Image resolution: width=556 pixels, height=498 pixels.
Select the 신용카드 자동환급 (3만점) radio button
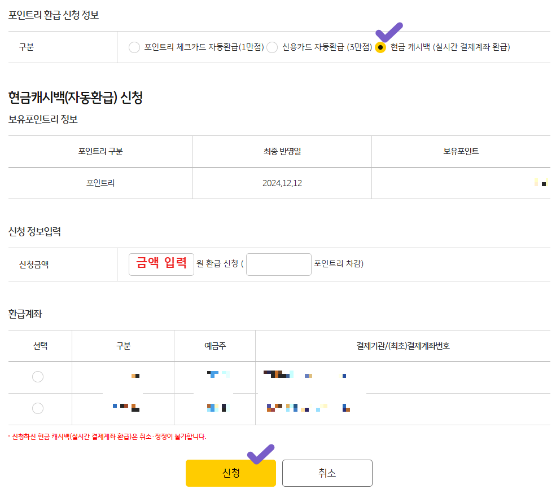272,48
